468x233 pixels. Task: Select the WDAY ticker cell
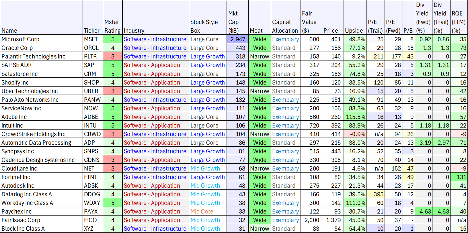click(93, 203)
